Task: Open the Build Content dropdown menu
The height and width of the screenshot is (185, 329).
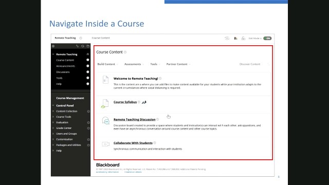Action: click(x=107, y=64)
